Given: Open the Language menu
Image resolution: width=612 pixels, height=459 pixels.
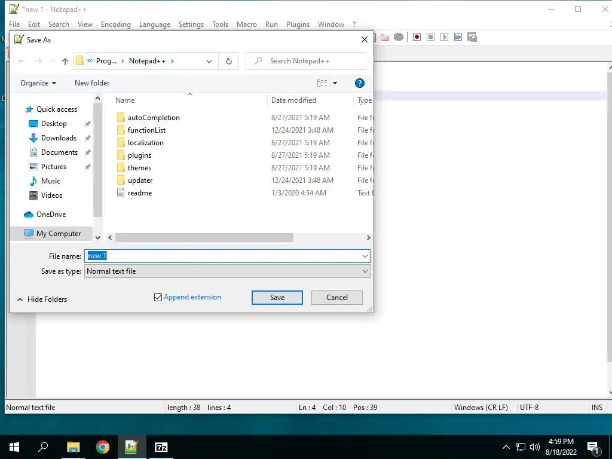Looking at the screenshot, I should [155, 24].
